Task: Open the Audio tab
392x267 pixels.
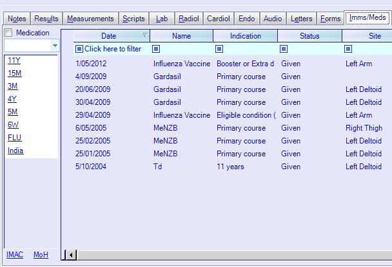Action: [273, 19]
